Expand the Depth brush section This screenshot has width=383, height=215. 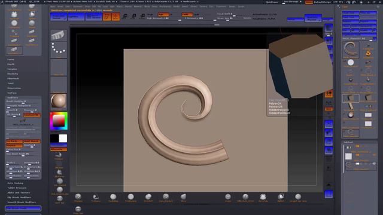click(x=11, y=64)
